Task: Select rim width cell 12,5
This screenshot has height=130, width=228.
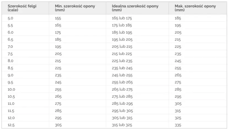Action: click(x=11, y=125)
